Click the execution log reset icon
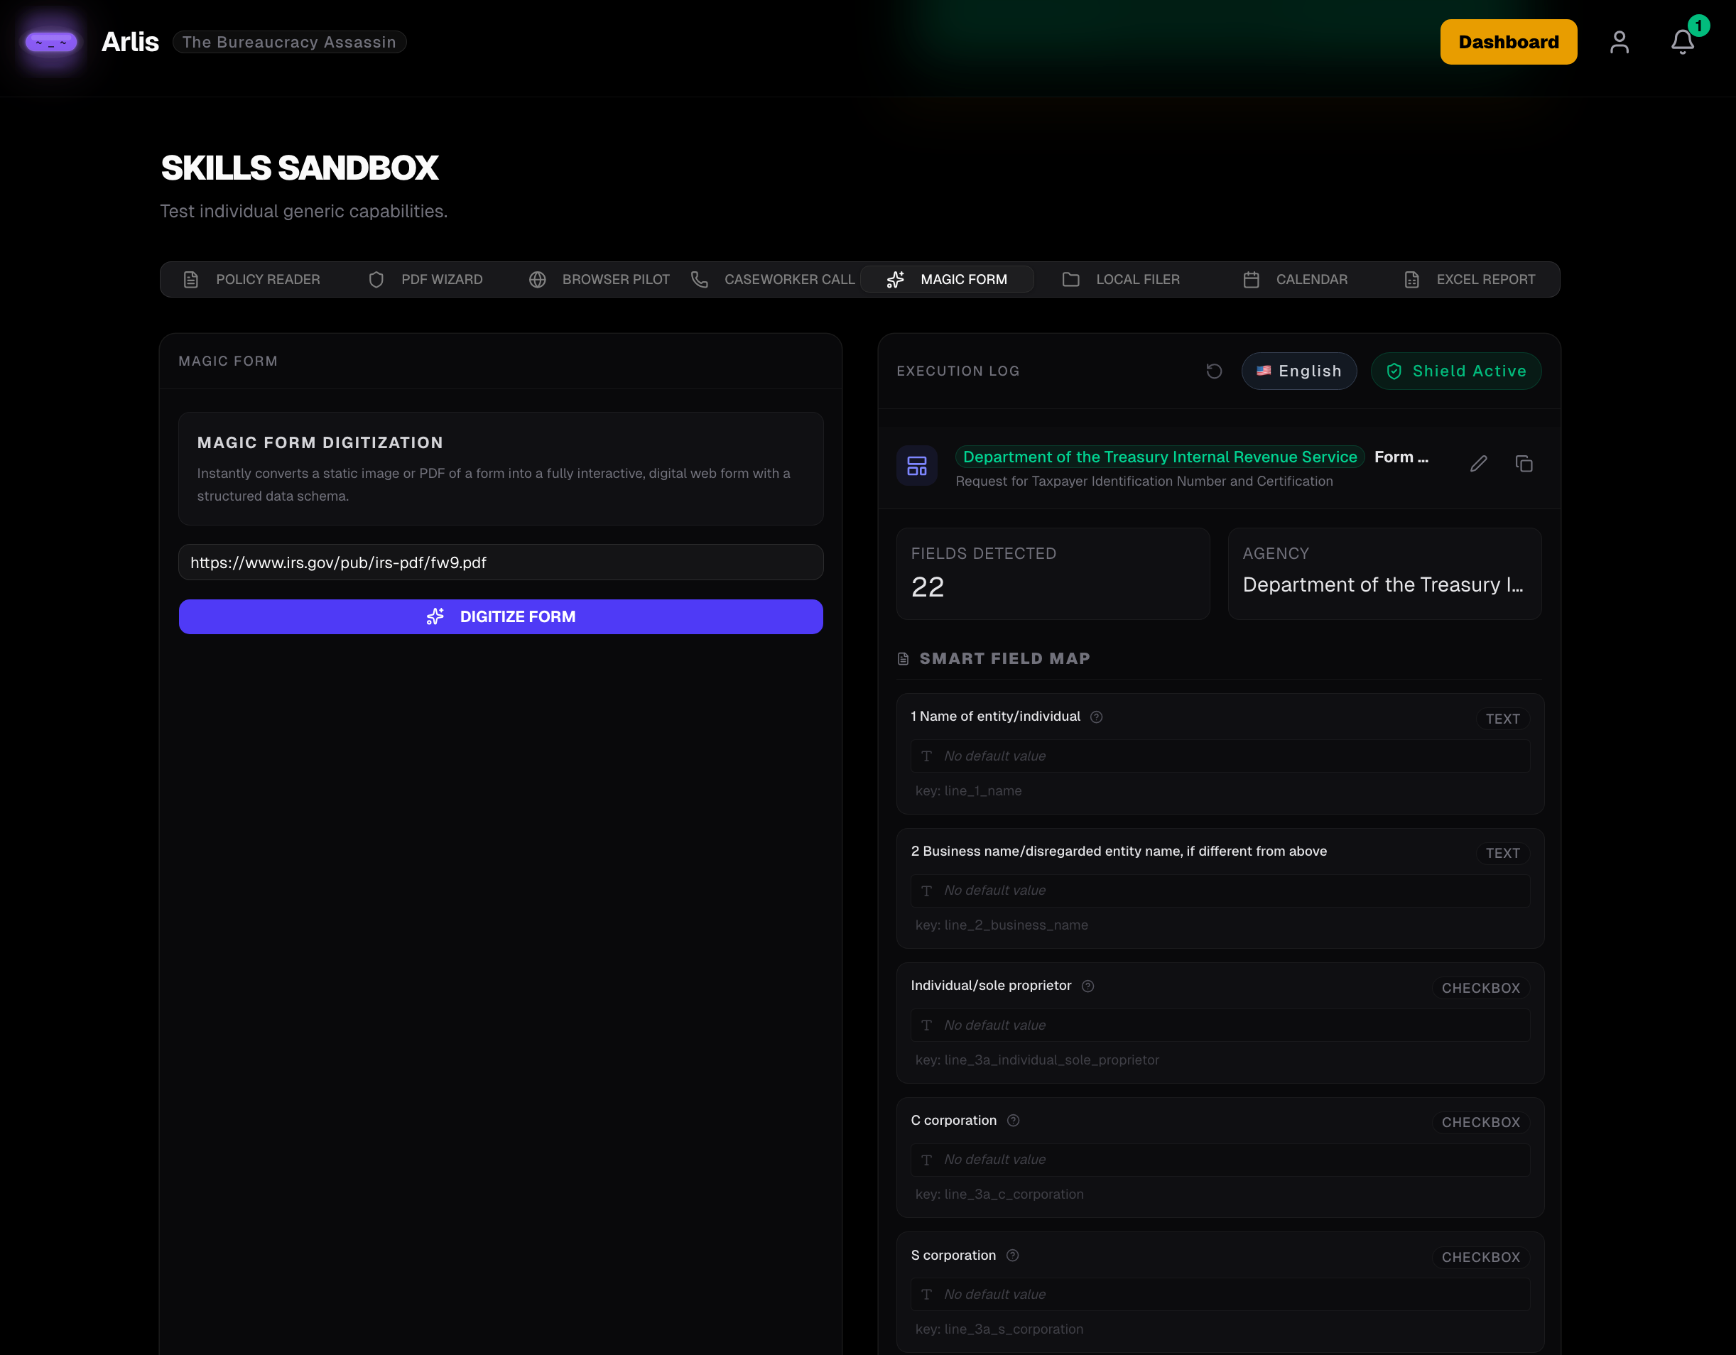The width and height of the screenshot is (1736, 1355). pyautogui.click(x=1213, y=371)
